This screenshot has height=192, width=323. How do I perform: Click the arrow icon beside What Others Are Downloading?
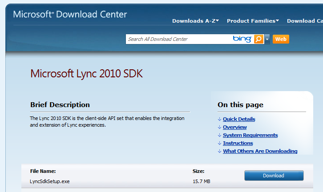click(219, 151)
